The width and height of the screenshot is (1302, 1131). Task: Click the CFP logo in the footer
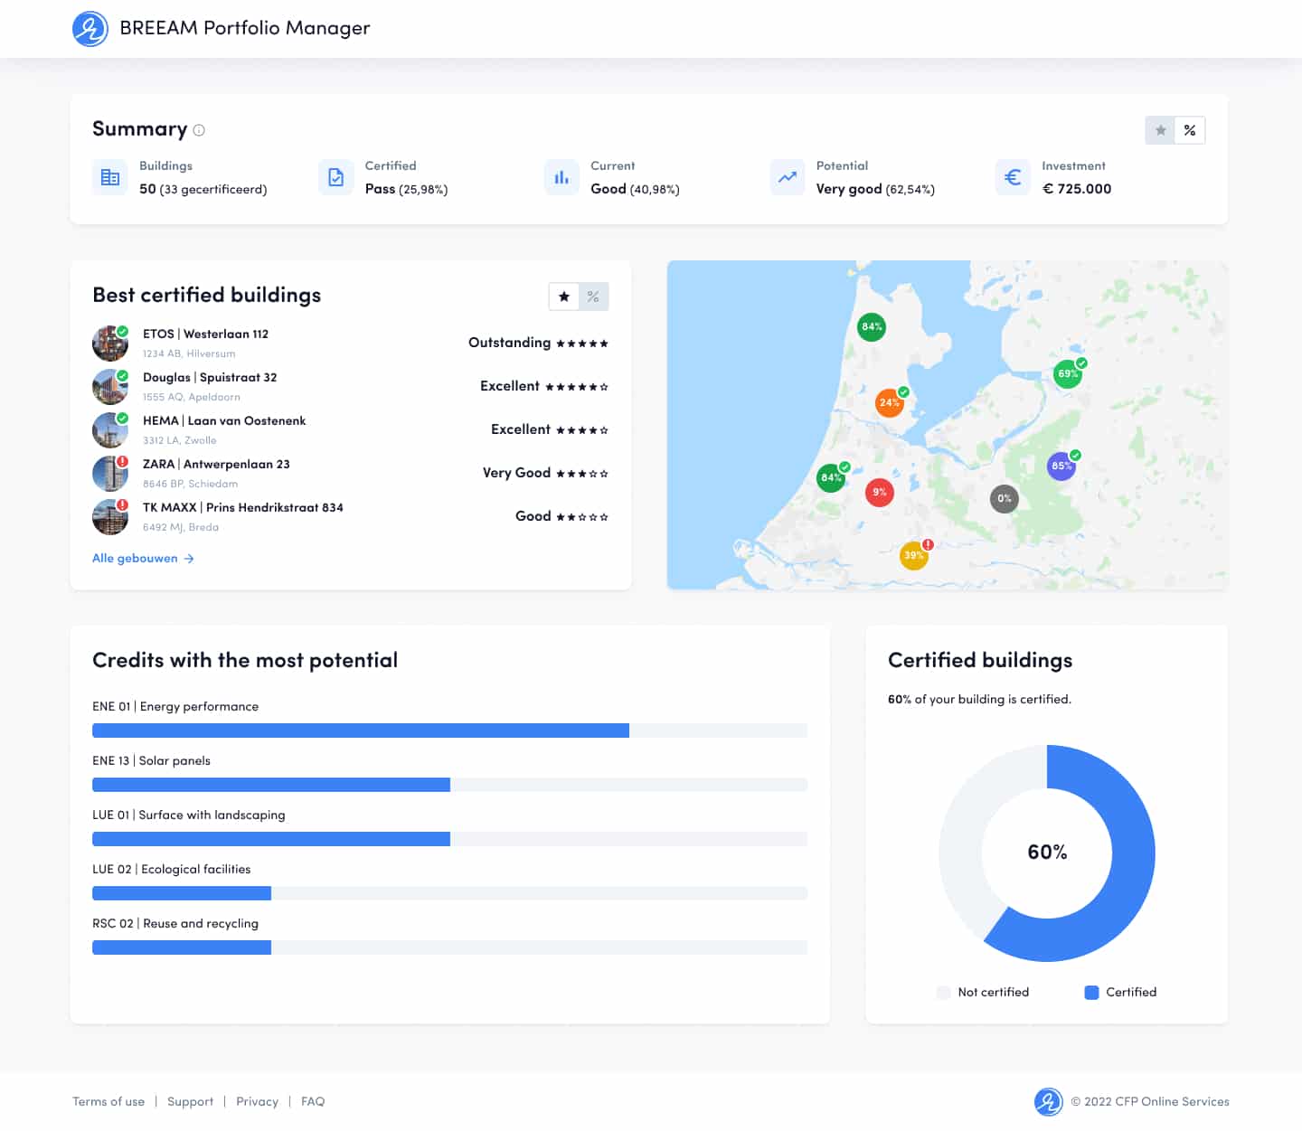[1048, 1101]
